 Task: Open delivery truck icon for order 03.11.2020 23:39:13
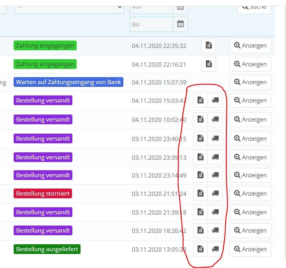coord(215,157)
